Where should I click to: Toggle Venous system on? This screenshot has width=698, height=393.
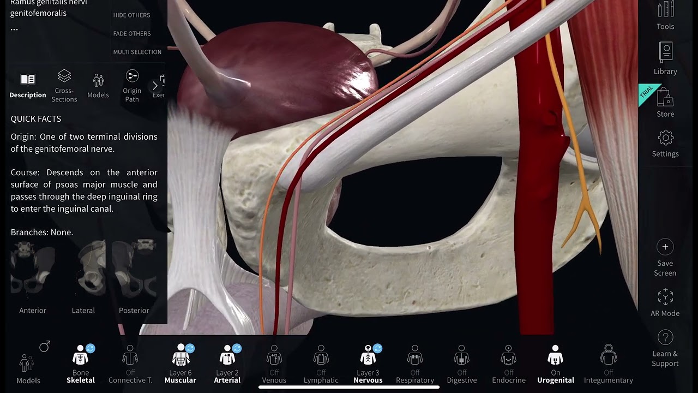(x=274, y=364)
